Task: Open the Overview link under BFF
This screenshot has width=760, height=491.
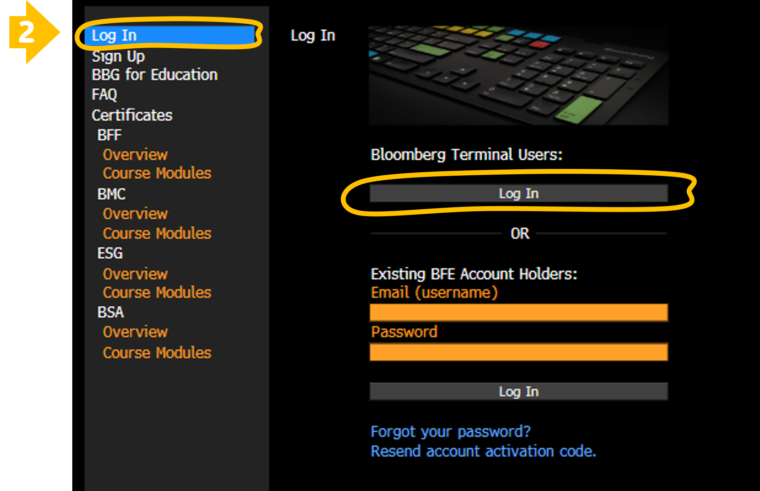Action: pyautogui.click(x=135, y=155)
